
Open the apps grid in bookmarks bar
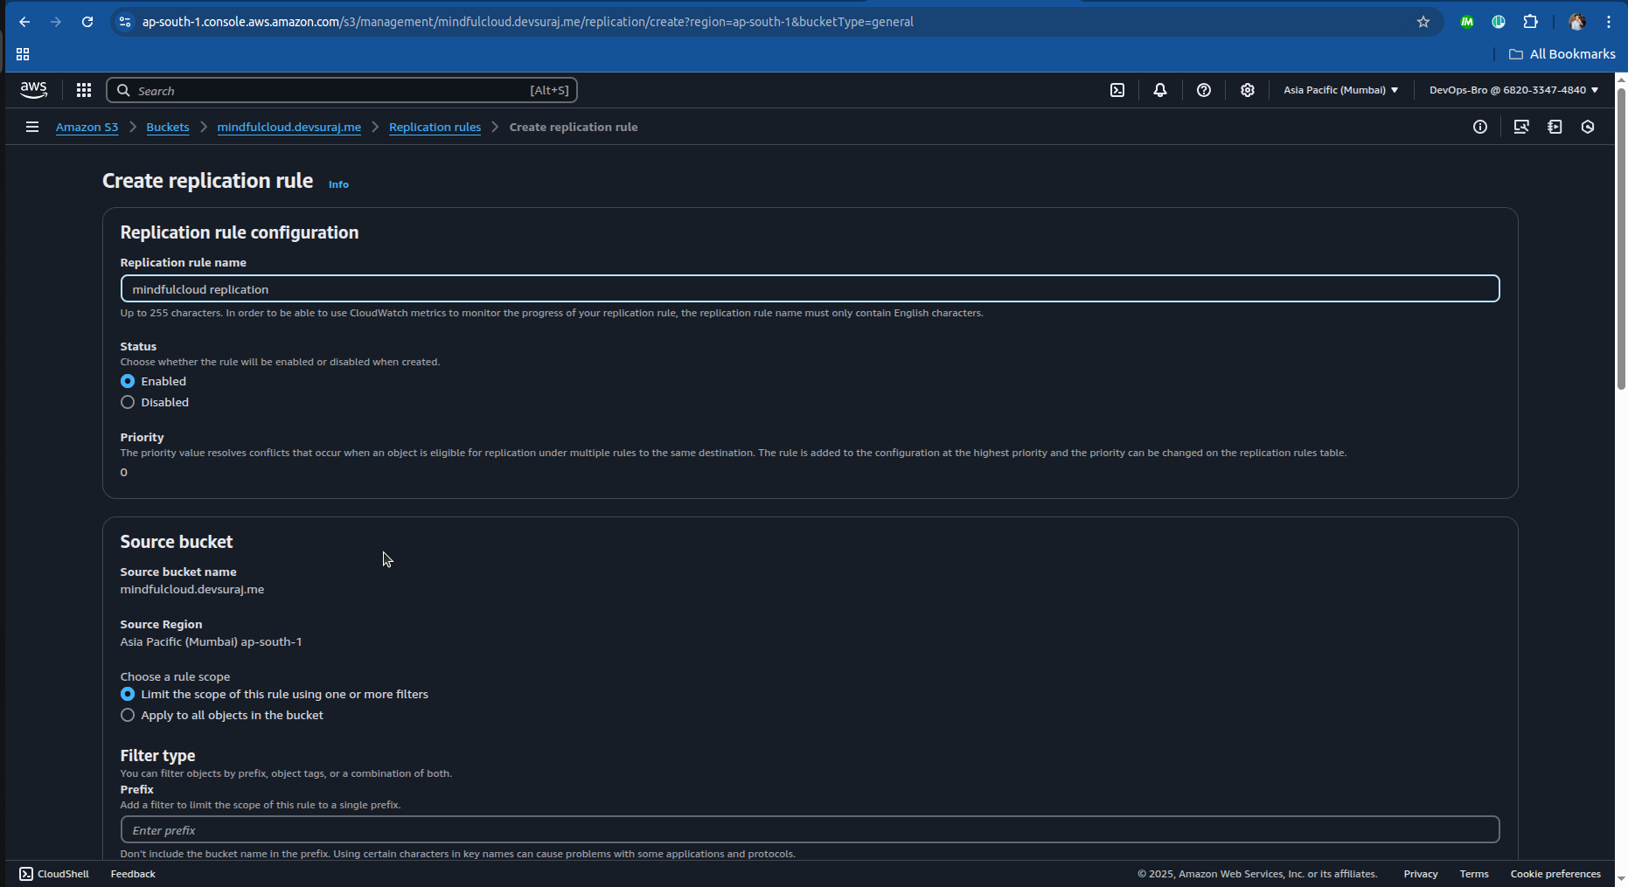pos(23,54)
